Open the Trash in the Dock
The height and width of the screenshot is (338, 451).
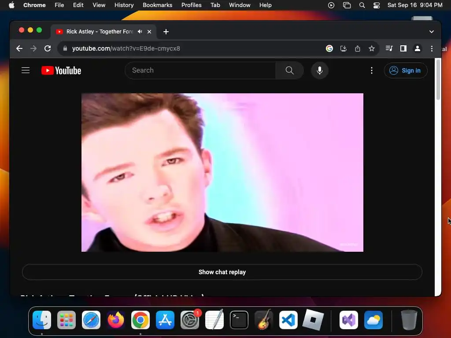(409, 320)
